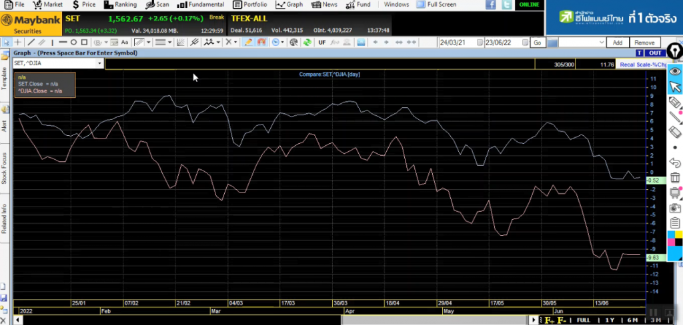Open the Graph menu
Viewport: 683px width, 325px height.
tap(289, 5)
